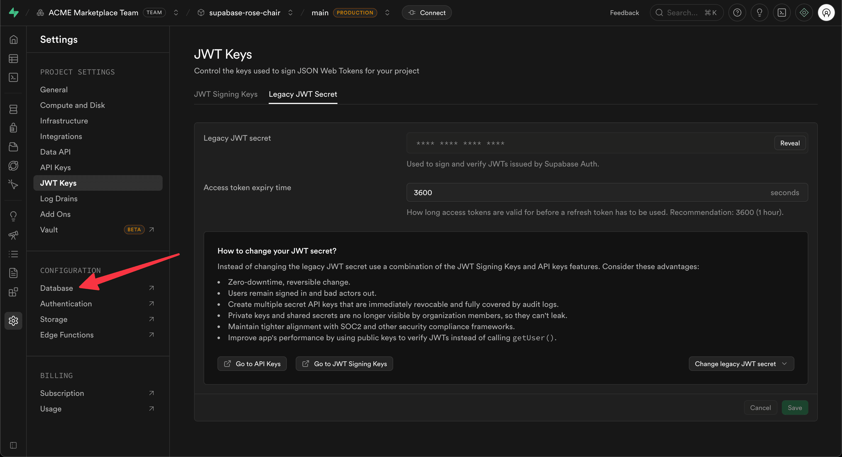Select API Keys in the settings menu
Screen dimensions: 842x457
pos(55,167)
